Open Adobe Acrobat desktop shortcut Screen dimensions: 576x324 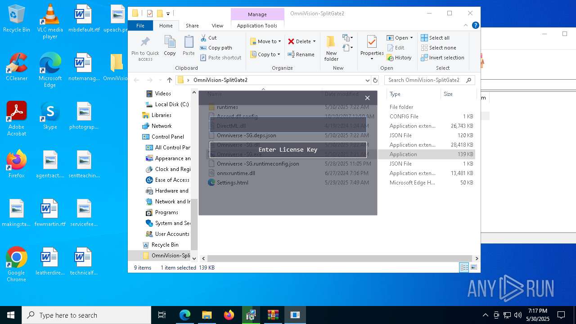tap(17, 119)
